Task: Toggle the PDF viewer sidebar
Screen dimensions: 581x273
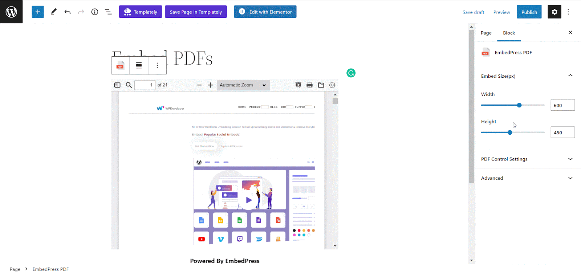Action: click(x=117, y=85)
